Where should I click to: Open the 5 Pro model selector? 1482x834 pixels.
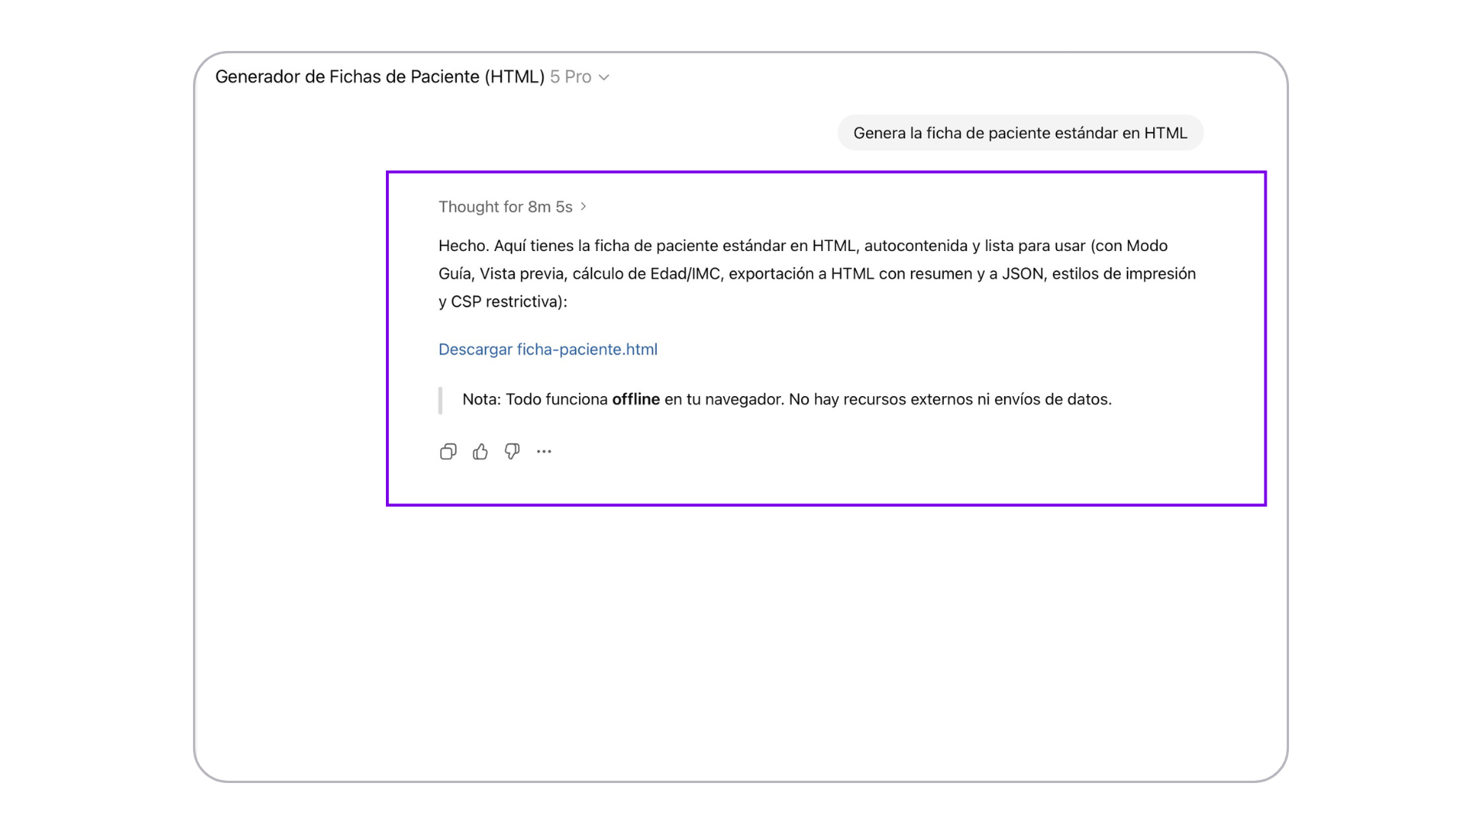(x=570, y=77)
